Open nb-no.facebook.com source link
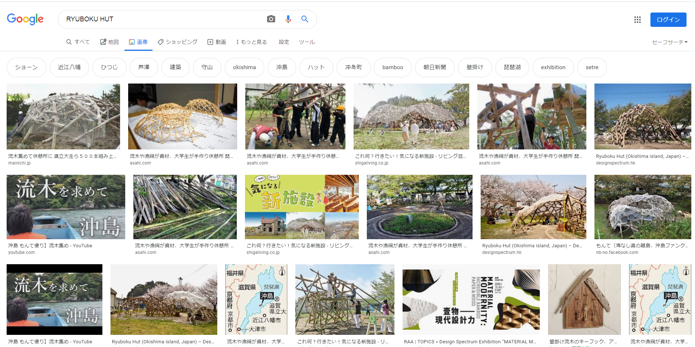Image resolution: width=695 pixels, height=347 pixels. click(x=617, y=252)
